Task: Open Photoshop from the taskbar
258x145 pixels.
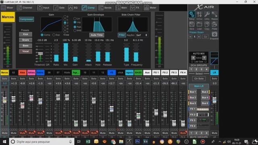Action: [137, 141]
